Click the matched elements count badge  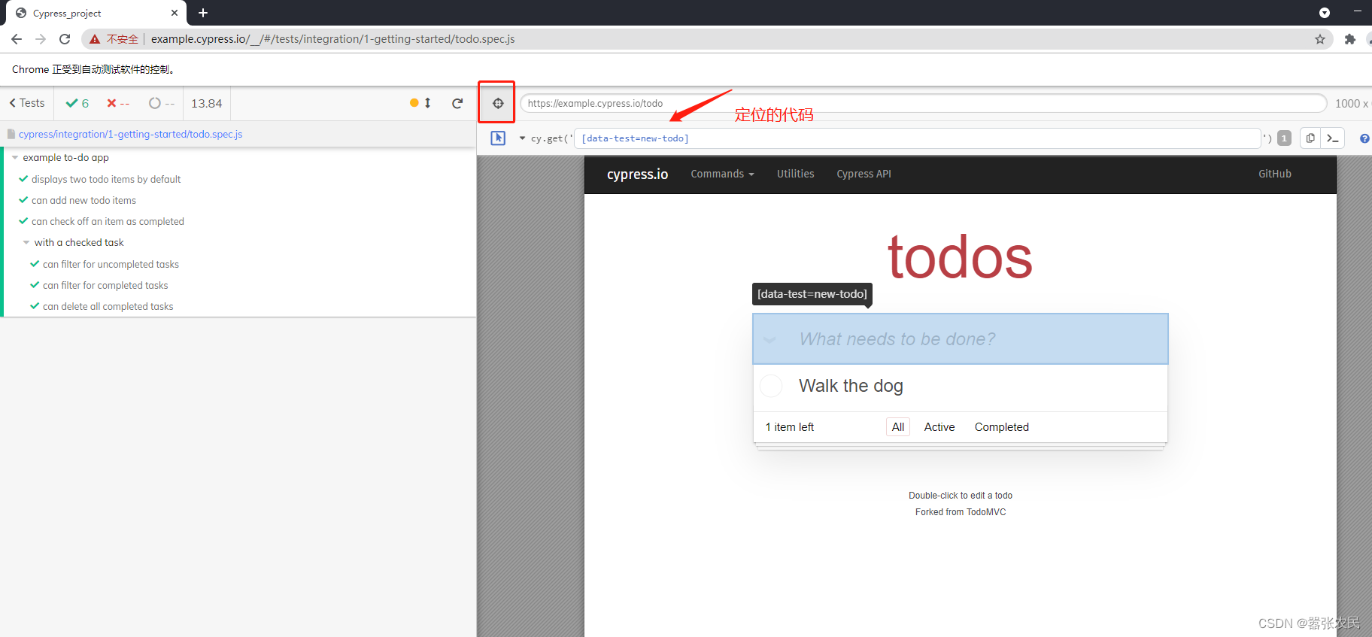1285,138
